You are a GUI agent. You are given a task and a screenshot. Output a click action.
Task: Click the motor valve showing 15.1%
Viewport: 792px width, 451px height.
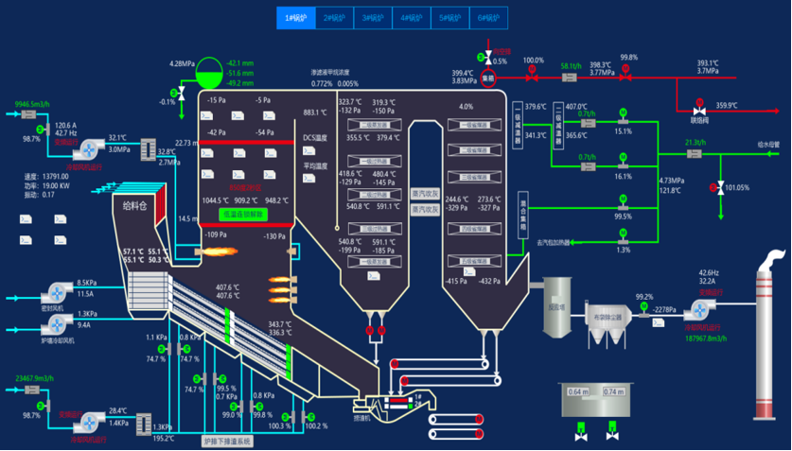(623, 116)
